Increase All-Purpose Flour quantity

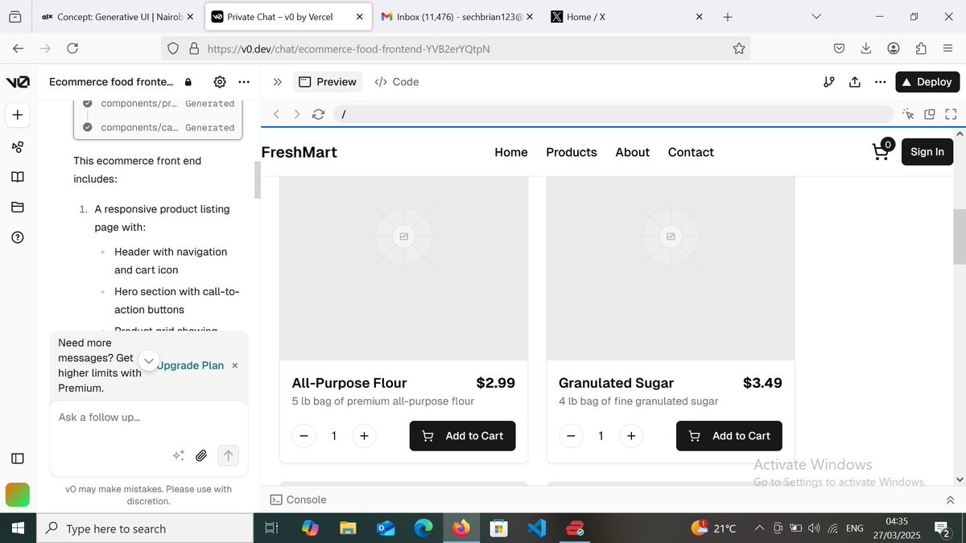click(x=364, y=436)
